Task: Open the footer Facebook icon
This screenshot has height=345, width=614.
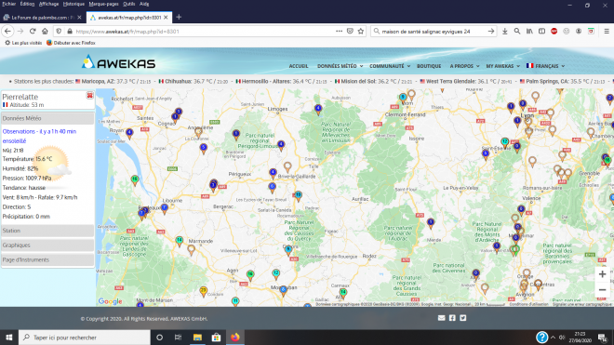Action: tap(452, 318)
